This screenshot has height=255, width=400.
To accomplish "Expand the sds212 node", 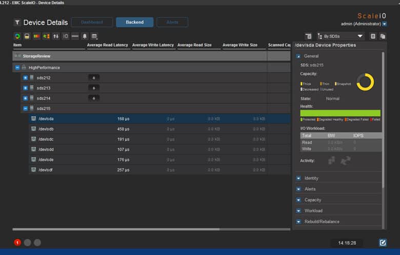I will tap(25, 78).
